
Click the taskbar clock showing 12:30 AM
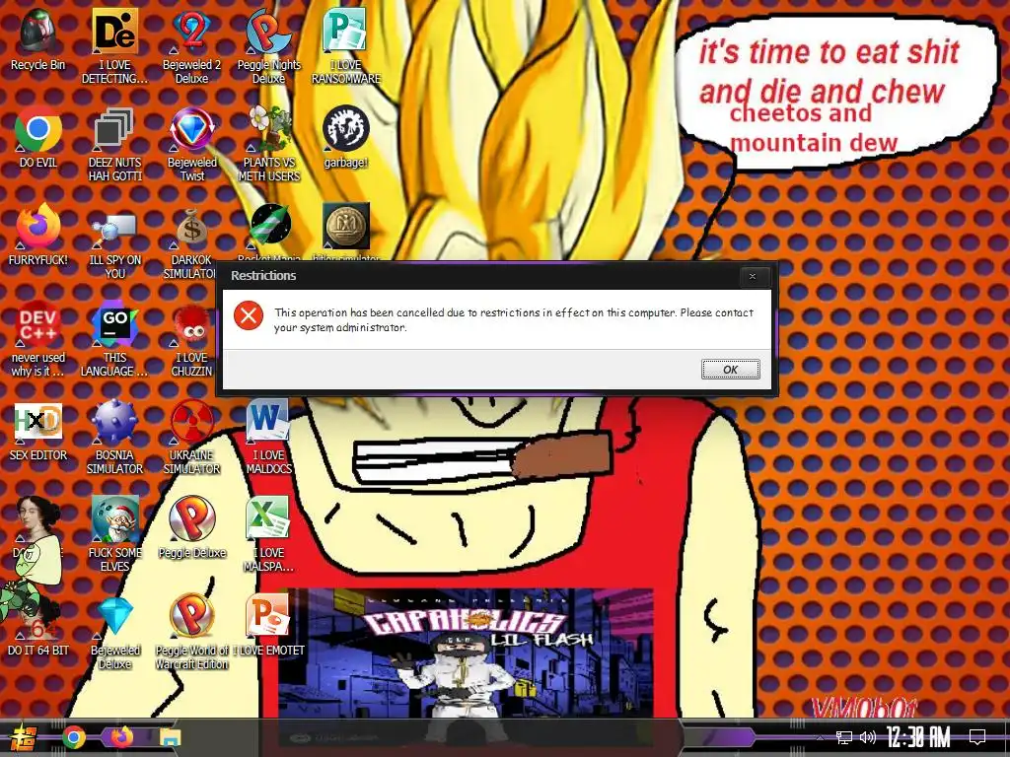coord(918,737)
